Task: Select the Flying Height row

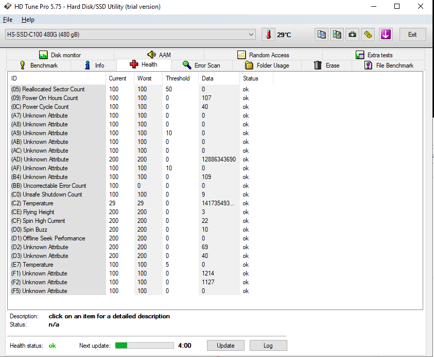Action: click(x=141, y=212)
